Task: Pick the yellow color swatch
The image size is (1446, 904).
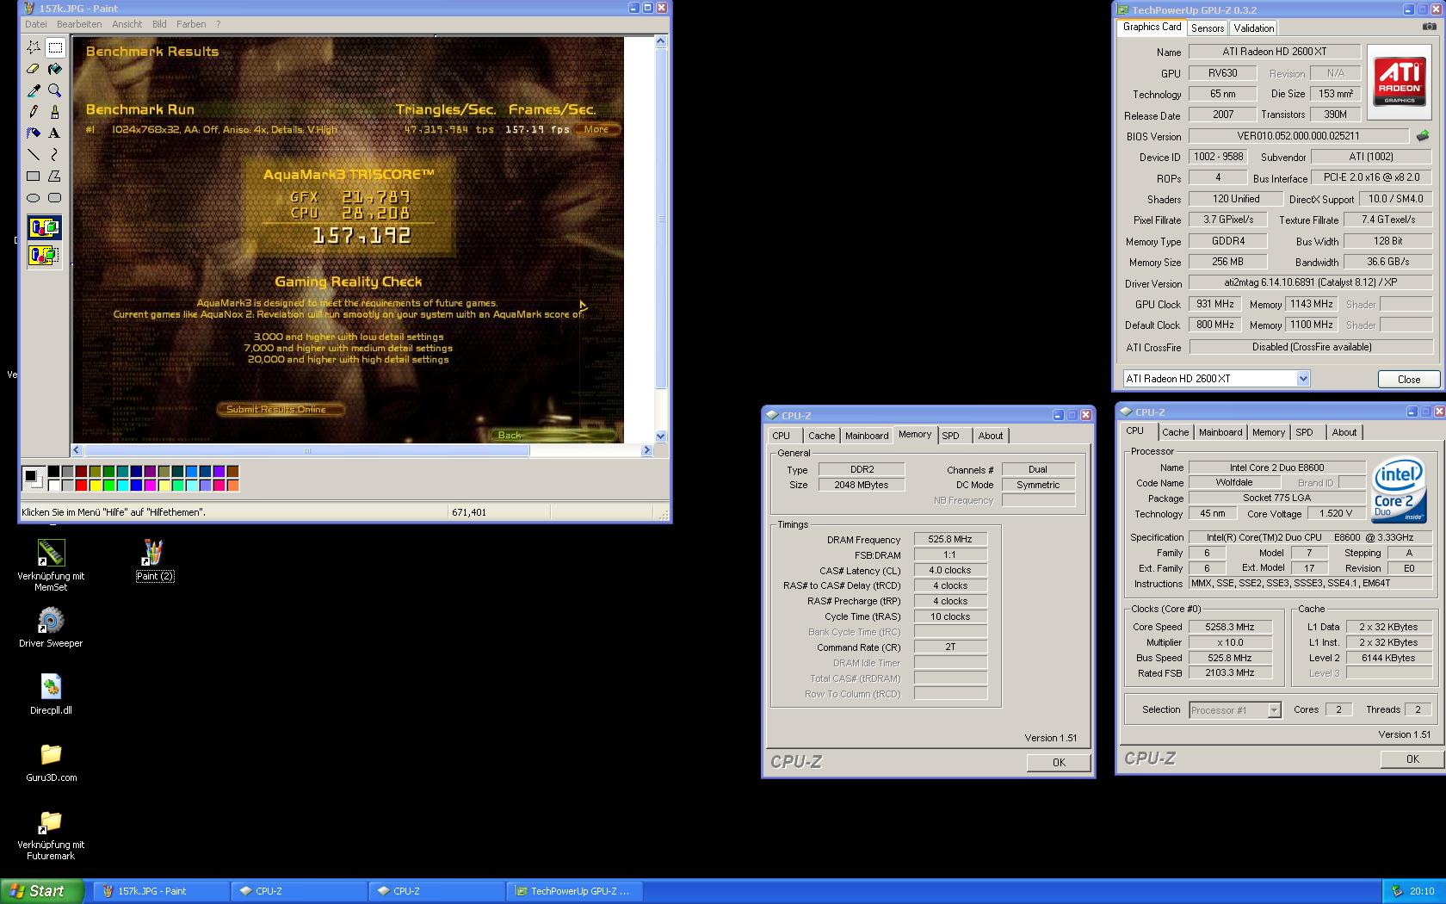Action: [x=95, y=486]
